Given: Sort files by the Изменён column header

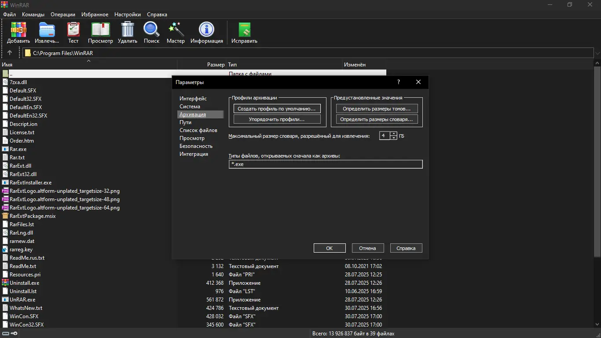Looking at the screenshot, I should (364, 65).
